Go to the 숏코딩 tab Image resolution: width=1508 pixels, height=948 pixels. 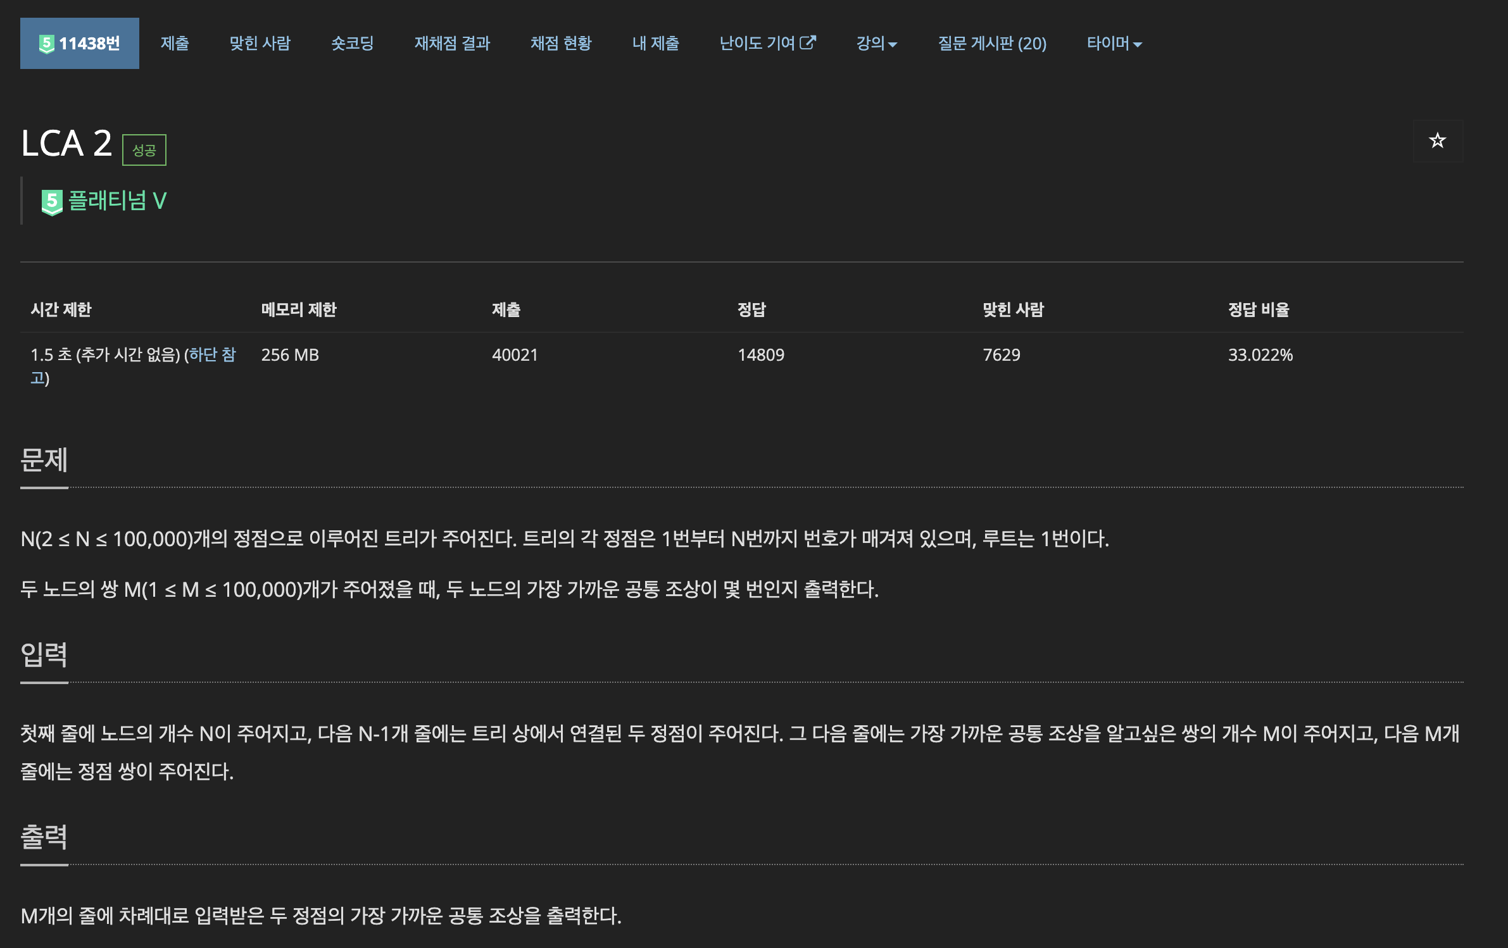coord(352,43)
